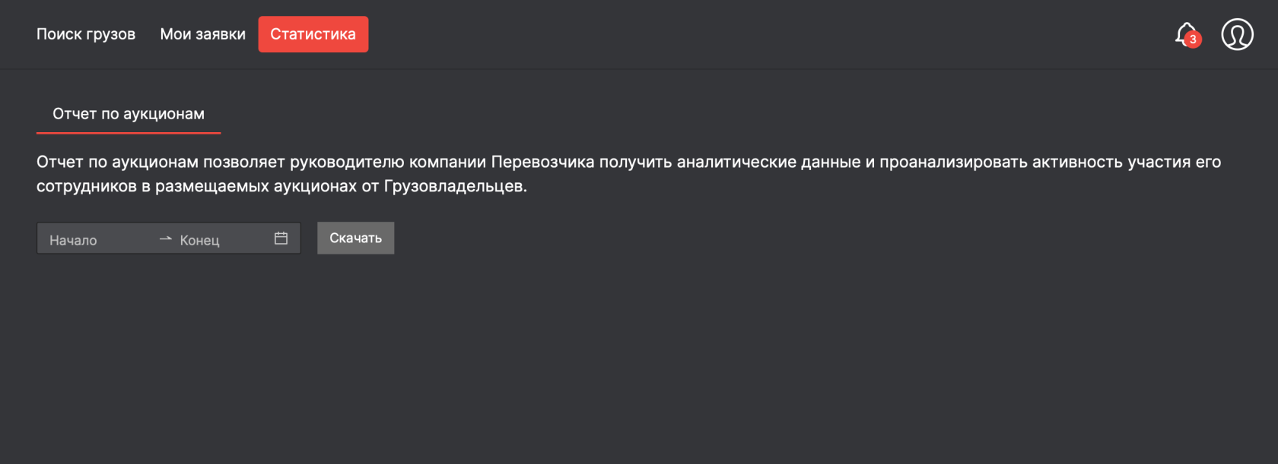Open the notifications bell icon
1278x464 pixels.
click(x=1184, y=33)
